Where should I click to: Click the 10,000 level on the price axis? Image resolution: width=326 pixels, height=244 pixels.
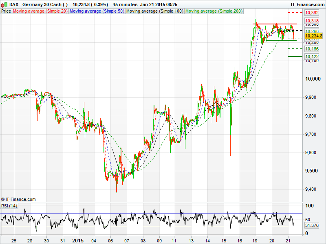point(313,79)
